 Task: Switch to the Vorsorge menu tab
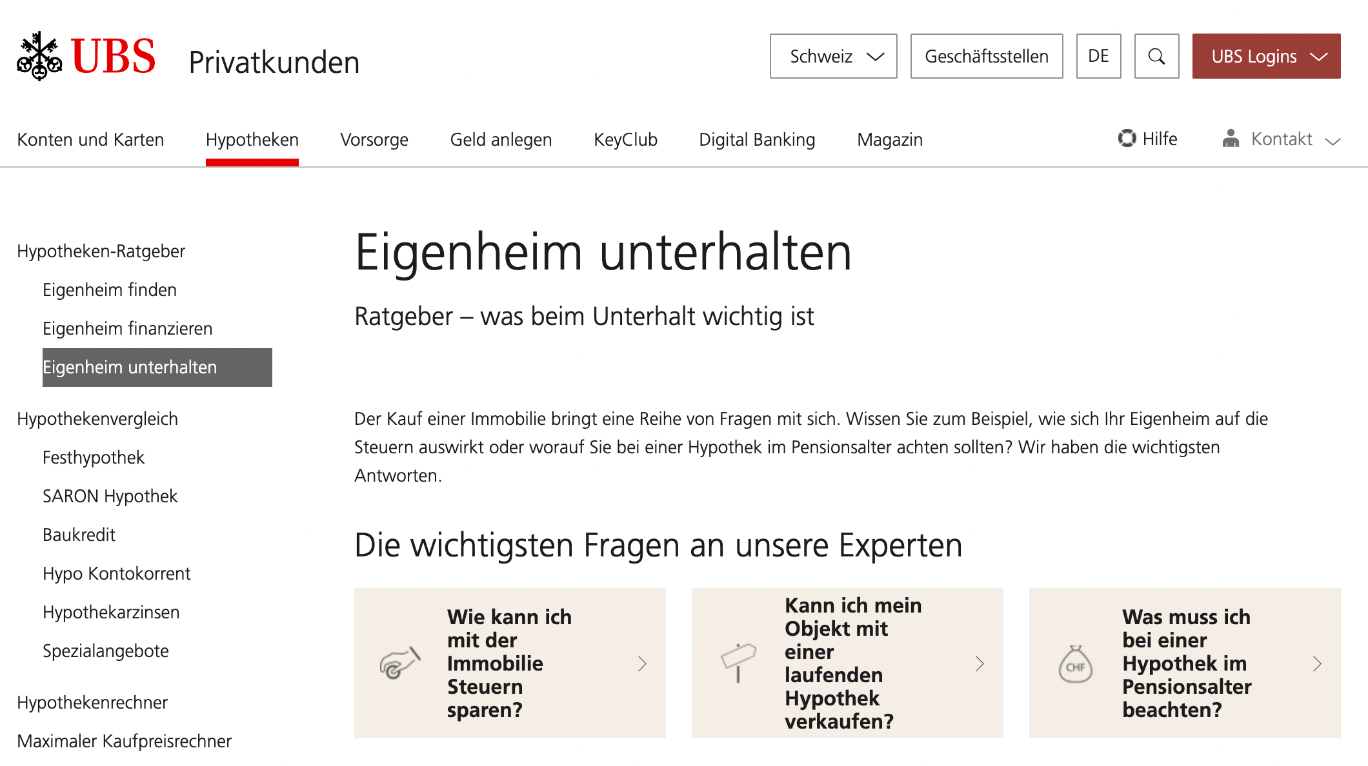374,139
